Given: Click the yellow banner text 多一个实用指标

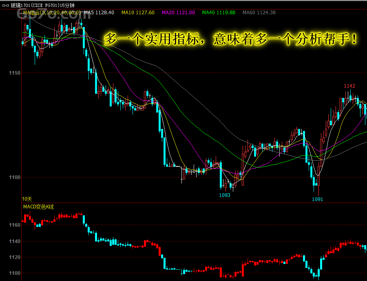Looking at the screenshot, I should tap(152, 39).
